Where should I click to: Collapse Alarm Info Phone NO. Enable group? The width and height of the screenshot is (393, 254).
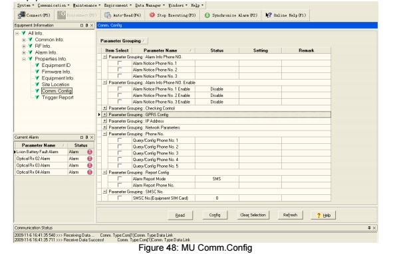point(105,82)
